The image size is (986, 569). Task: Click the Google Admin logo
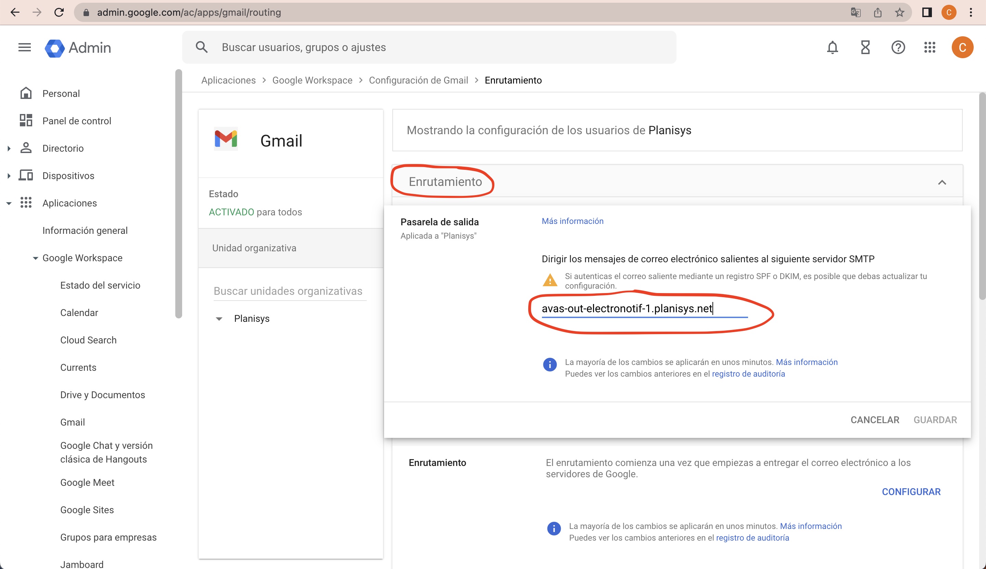[x=78, y=48]
